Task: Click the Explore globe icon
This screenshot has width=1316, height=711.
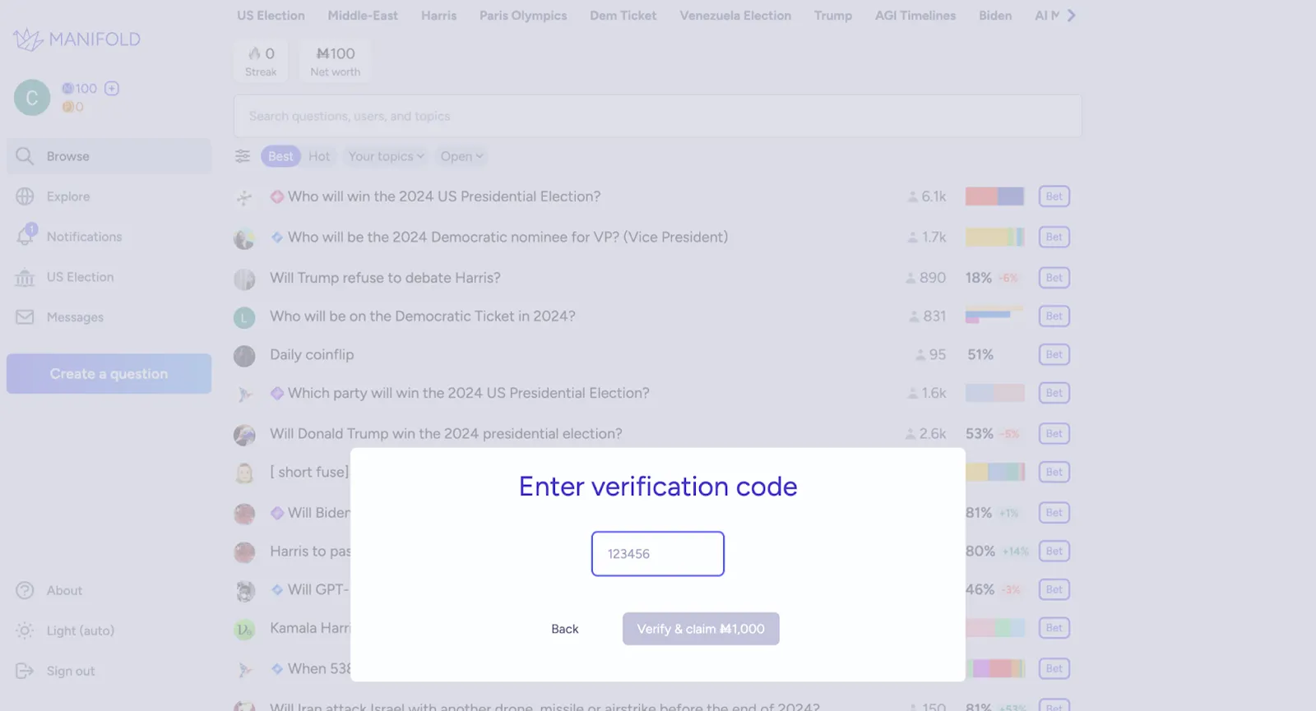Action: click(x=25, y=196)
